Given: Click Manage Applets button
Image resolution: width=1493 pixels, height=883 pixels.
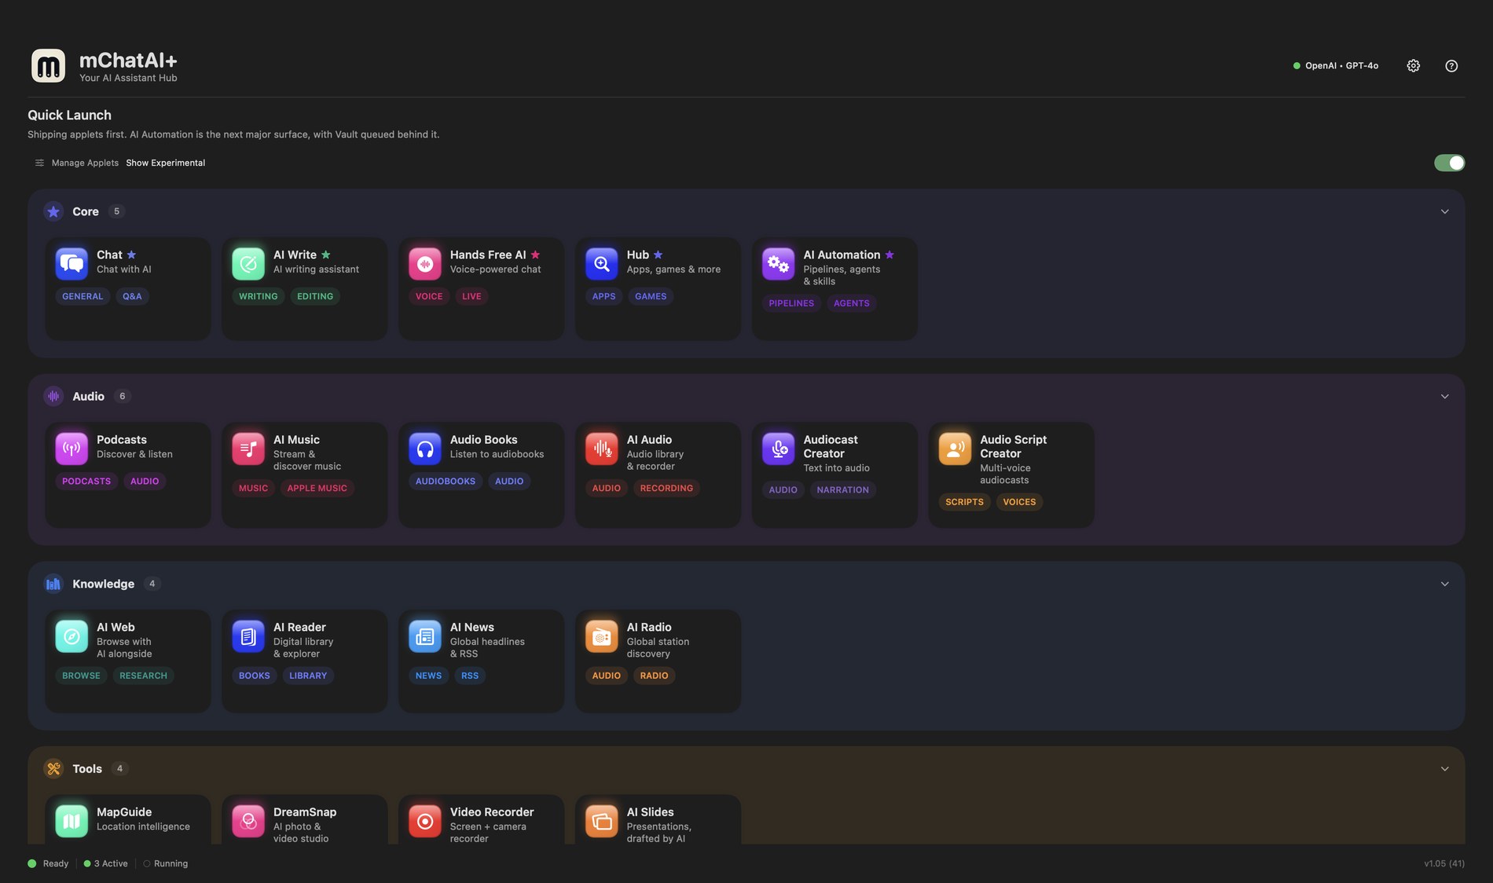Looking at the screenshot, I should pos(76,163).
